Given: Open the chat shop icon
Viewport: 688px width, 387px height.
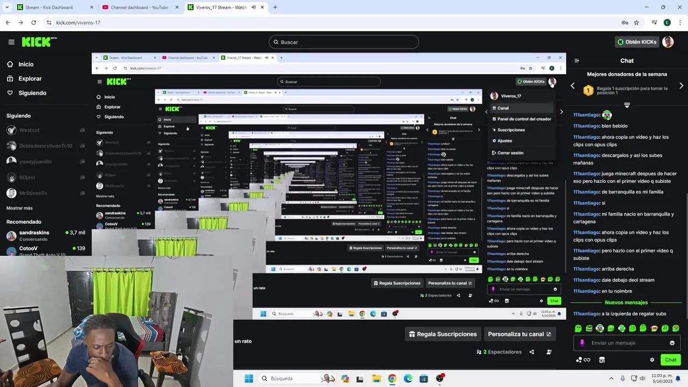Looking at the screenshot, I should click(602, 360).
